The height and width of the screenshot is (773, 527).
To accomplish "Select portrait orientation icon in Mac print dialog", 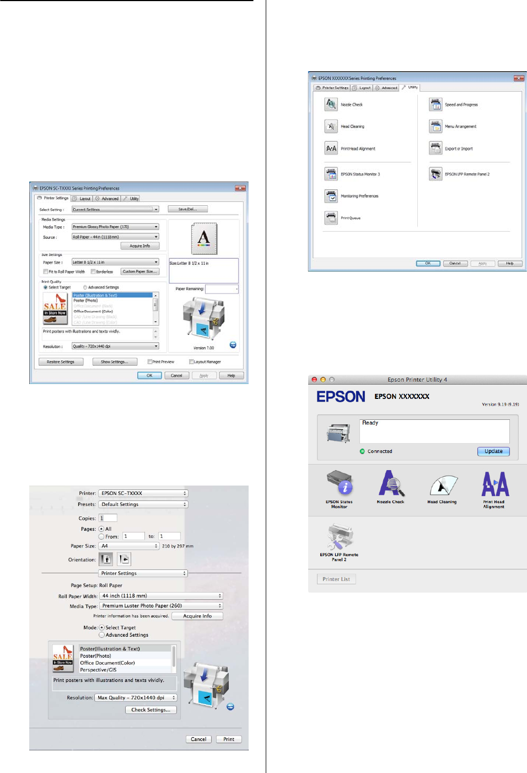I will [x=106, y=559].
